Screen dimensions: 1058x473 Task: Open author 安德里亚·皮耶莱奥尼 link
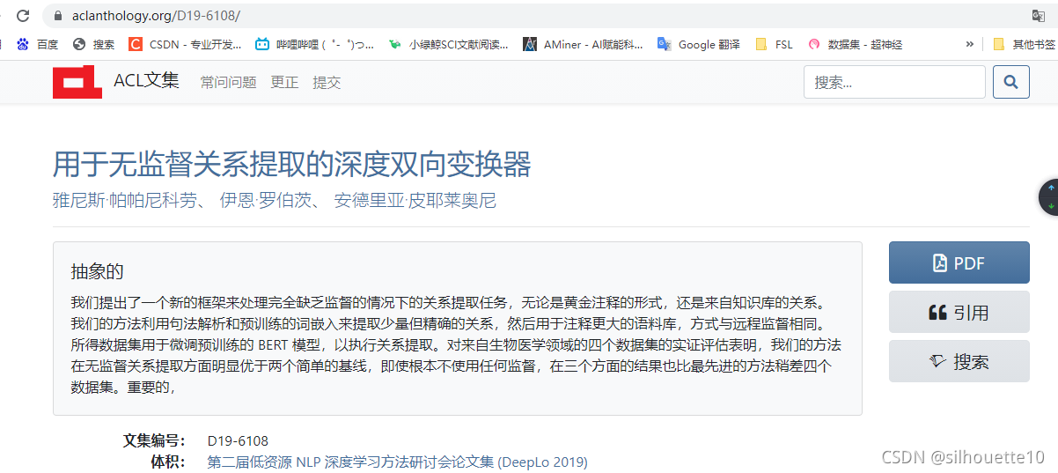(415, 200)
